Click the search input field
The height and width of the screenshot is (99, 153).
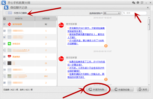(134, 13)
